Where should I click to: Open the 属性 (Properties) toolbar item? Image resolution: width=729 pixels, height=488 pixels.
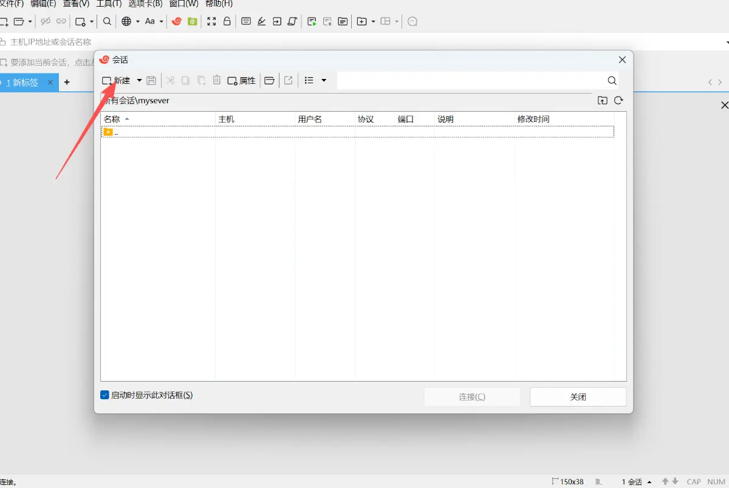pos(241,80)
